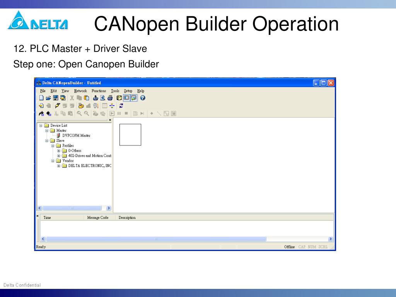Click the Time column header
This screenshot has width=396, height=297.
point(62,218)
